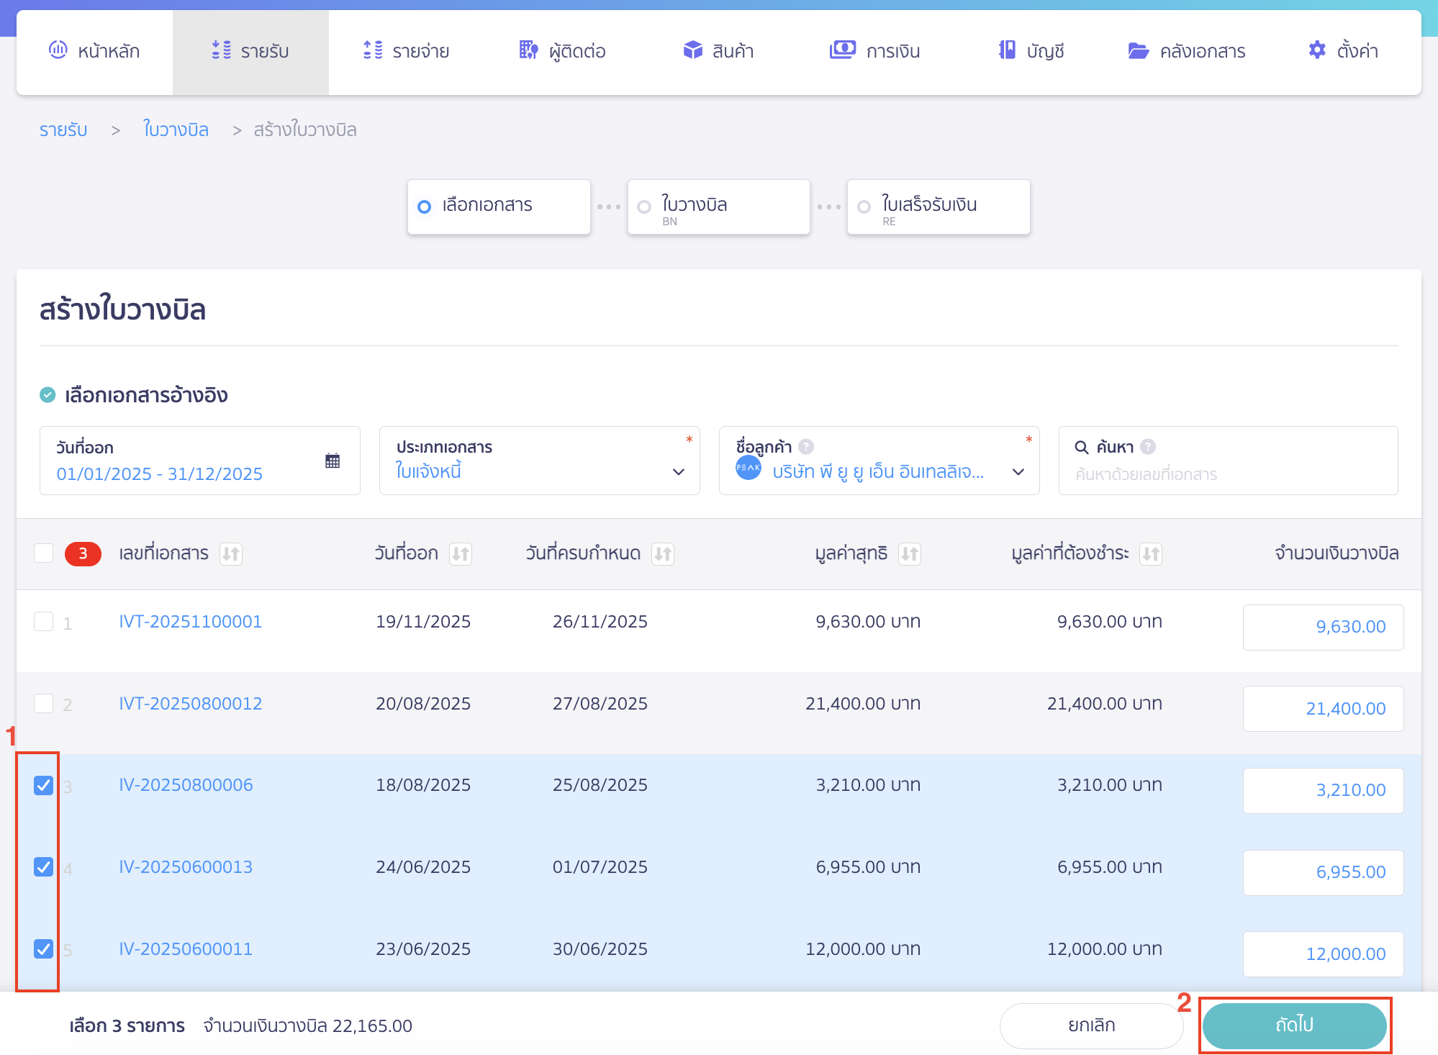The image size is (1438, 1055).
Task: Select the รายจ่าย expenses icon
Action: coord(371,50)
